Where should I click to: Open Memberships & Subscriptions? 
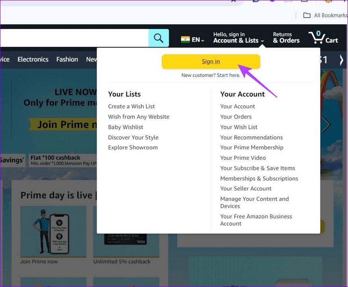point(259,178)
